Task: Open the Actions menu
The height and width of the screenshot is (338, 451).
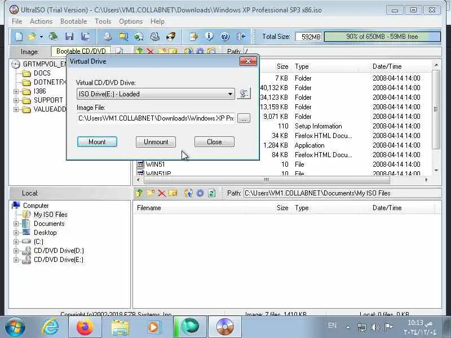Action: 41,21
